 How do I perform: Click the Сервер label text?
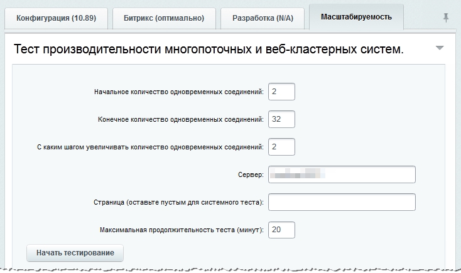252,175
